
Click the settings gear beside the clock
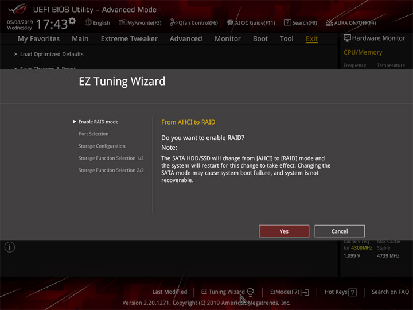[x=72, y=21]
